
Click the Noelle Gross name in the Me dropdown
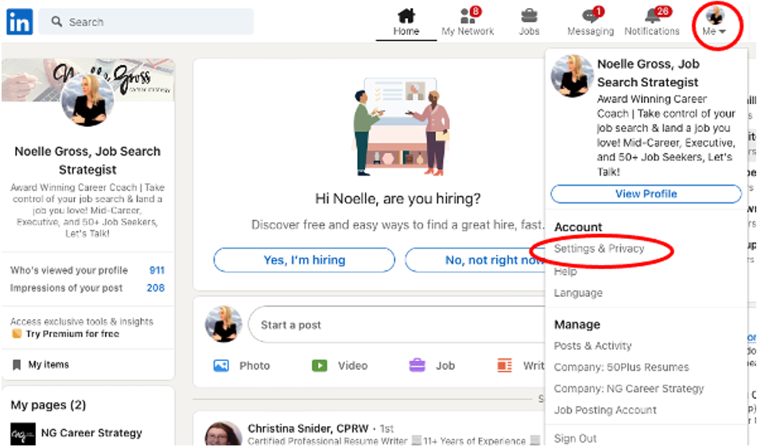click(648, 73)
